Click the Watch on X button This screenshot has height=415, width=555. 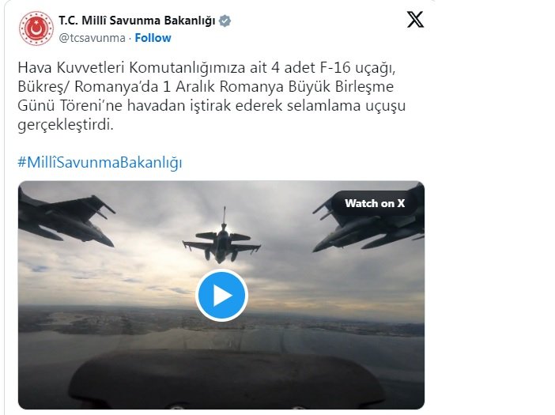coord(375,203)
